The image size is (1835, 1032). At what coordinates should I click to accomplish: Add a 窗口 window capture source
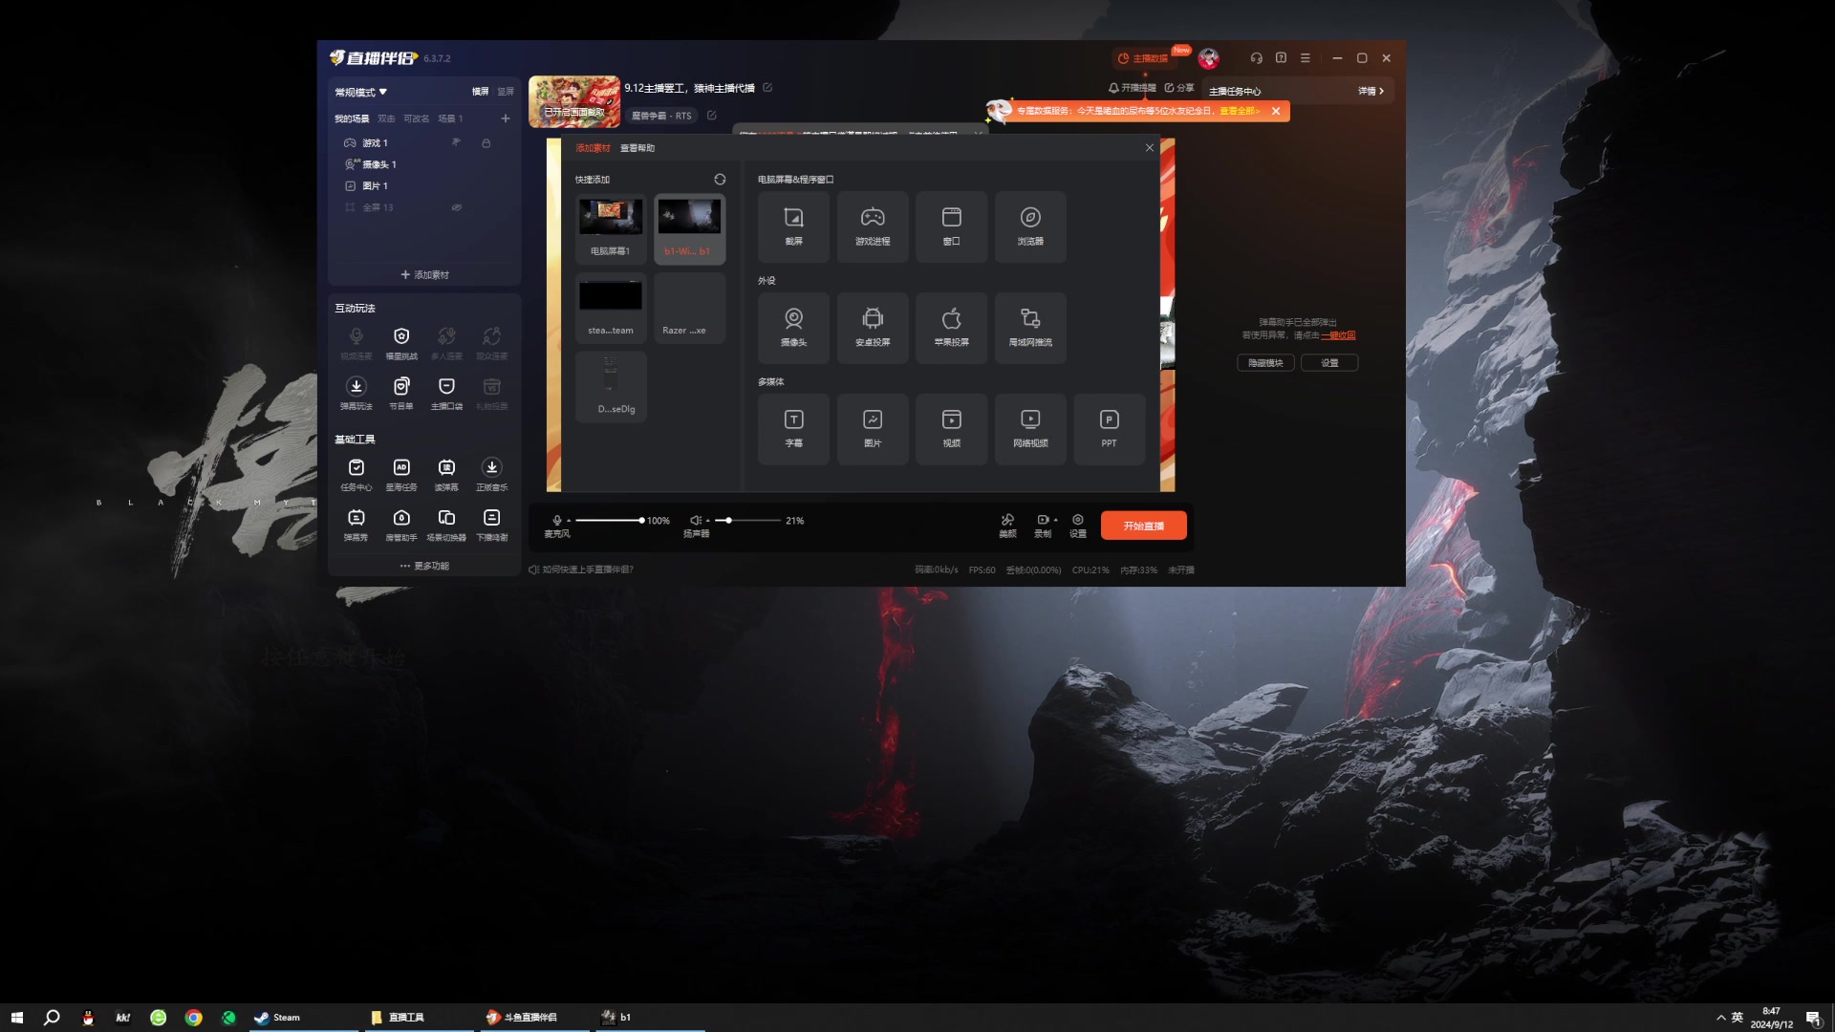click(951, 226)
